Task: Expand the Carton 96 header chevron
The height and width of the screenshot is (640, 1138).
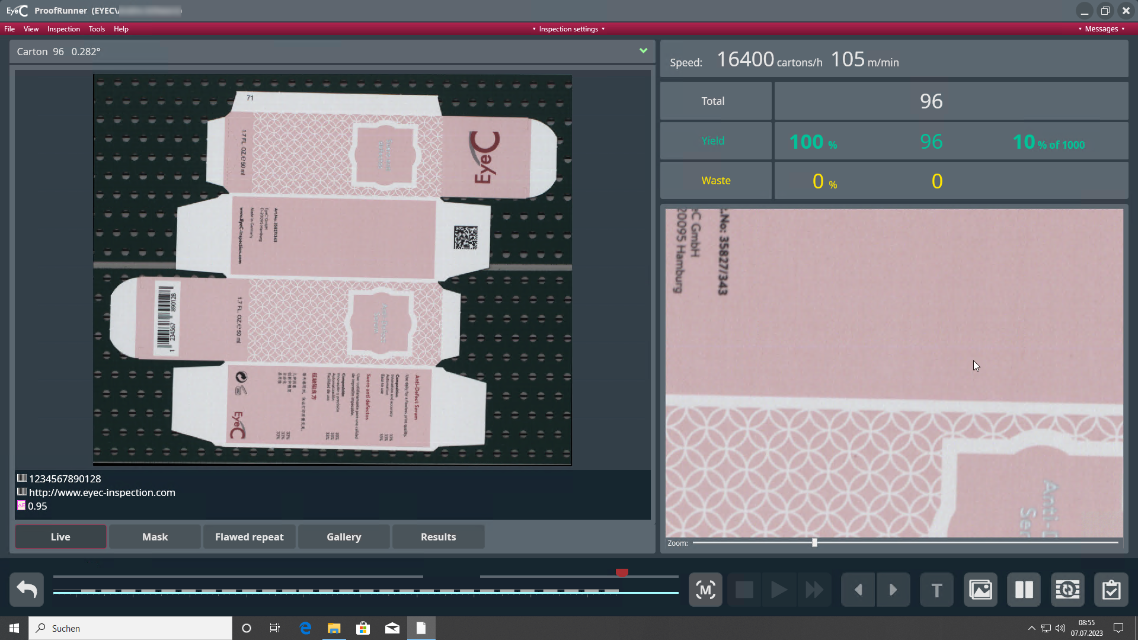Action: 643,51
